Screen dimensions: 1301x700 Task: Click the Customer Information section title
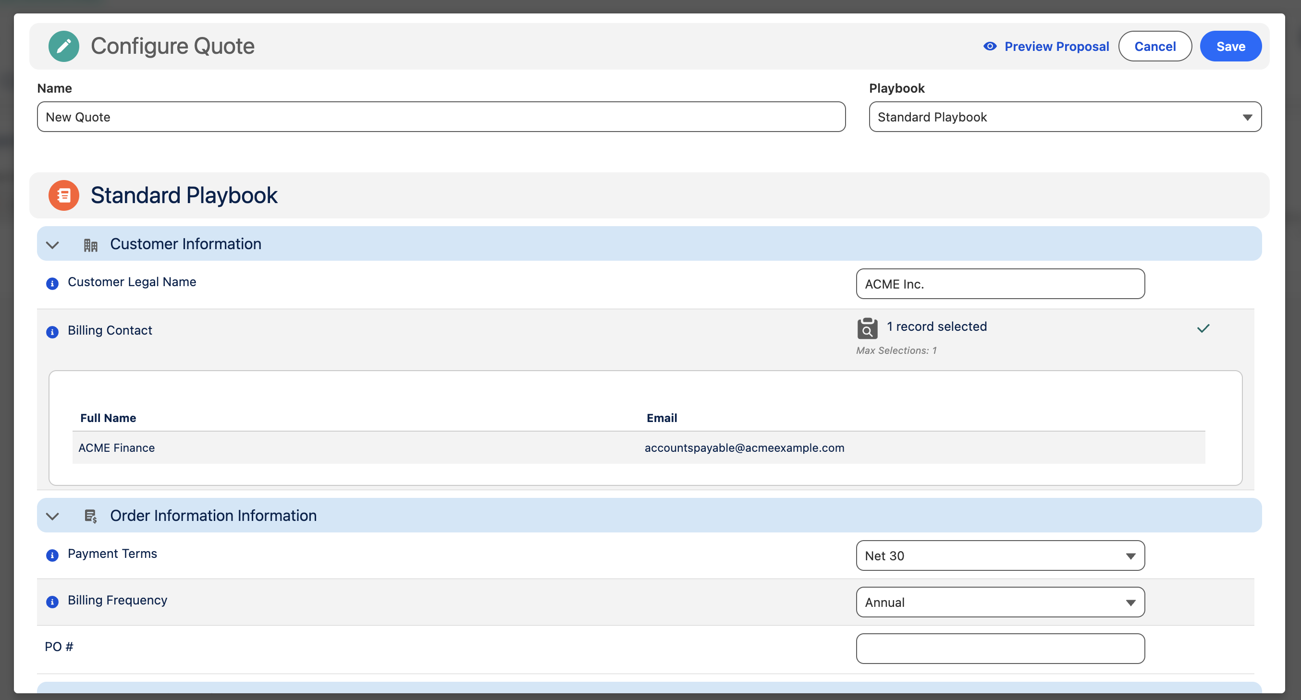pos(185,244)
